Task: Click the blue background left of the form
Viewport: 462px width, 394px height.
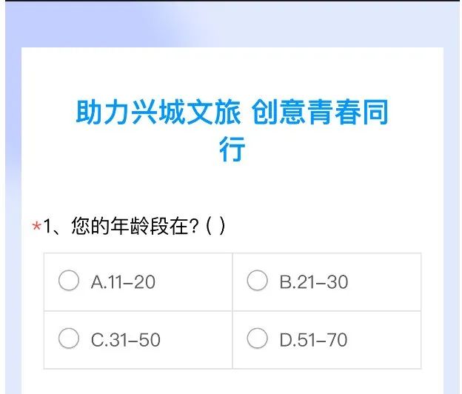Action: click(x=11, y=222)
